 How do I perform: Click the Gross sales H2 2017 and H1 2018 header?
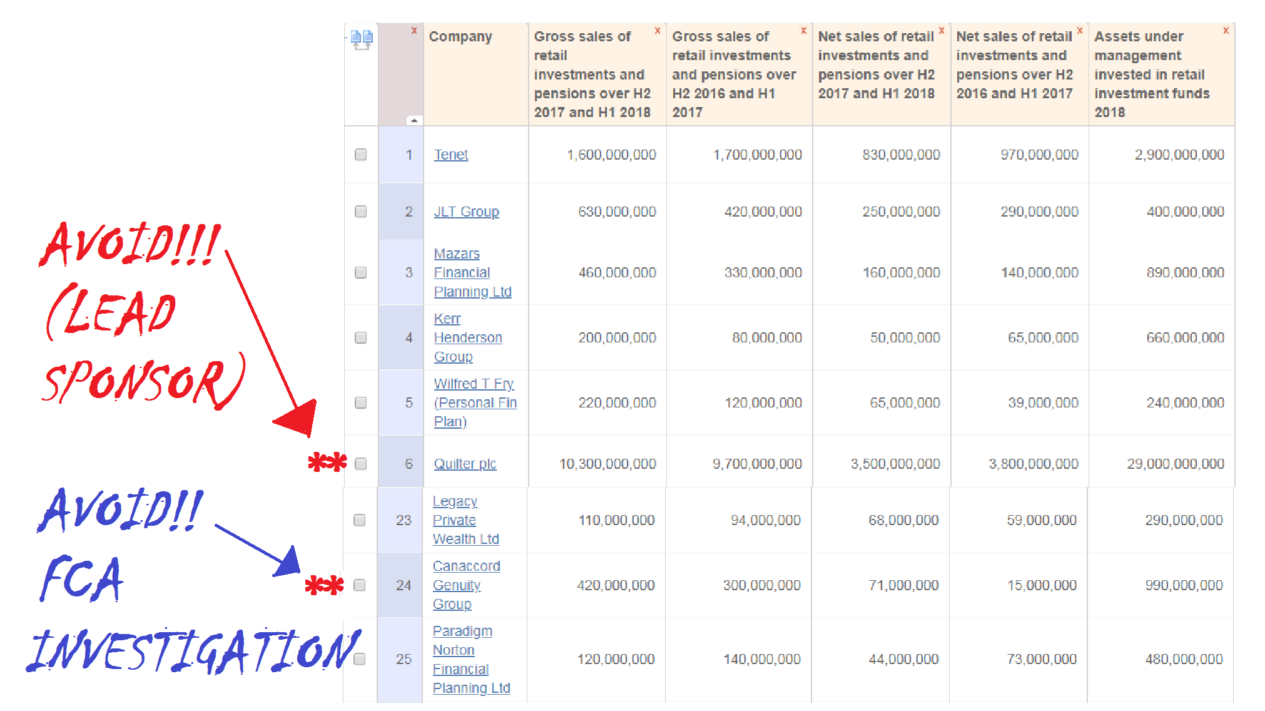pyautogui.click(x=597, y=74)
